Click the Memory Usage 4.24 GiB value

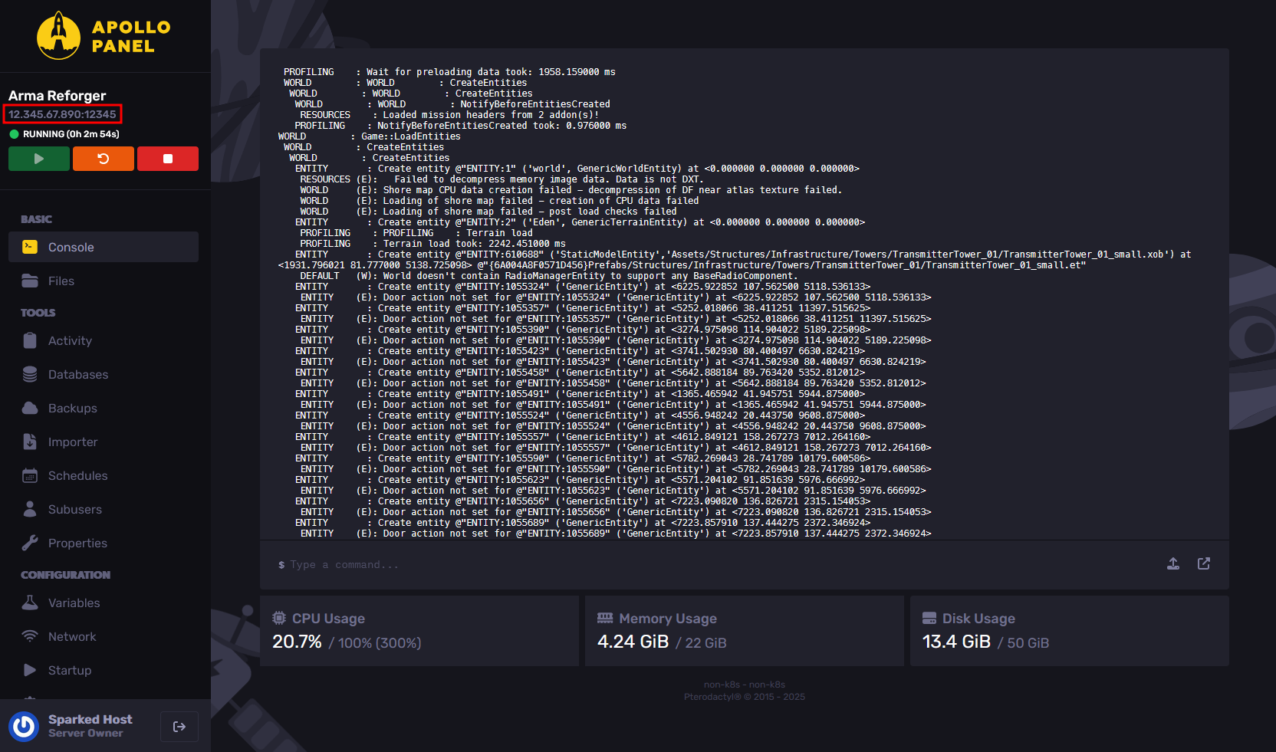coord(633,642)
